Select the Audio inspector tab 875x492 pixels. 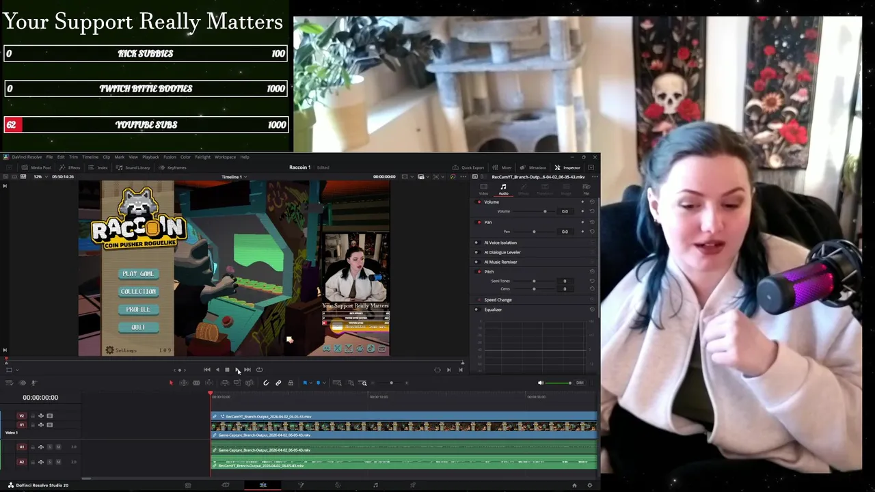[x=503, y=189]
